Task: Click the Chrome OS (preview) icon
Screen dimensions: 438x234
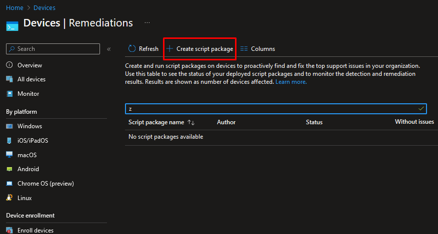Action: tap(9, 184)
